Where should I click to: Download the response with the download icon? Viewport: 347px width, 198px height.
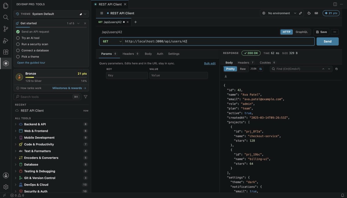(226, 76)
